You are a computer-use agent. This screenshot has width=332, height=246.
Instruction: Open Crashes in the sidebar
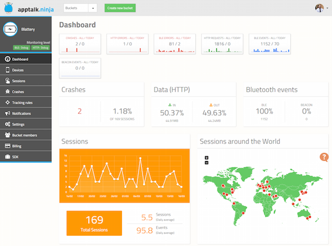[x=26, y=91]
